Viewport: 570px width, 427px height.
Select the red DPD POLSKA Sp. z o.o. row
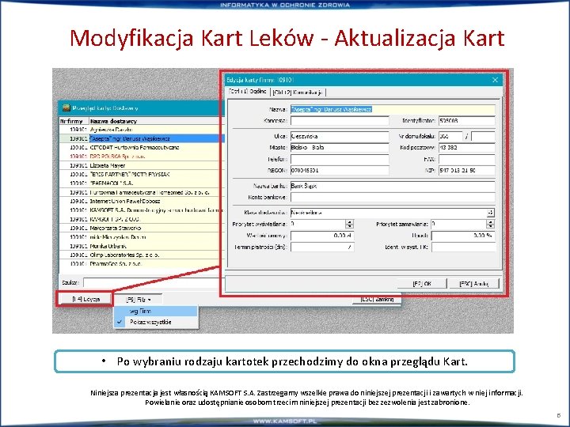point(142,156)
